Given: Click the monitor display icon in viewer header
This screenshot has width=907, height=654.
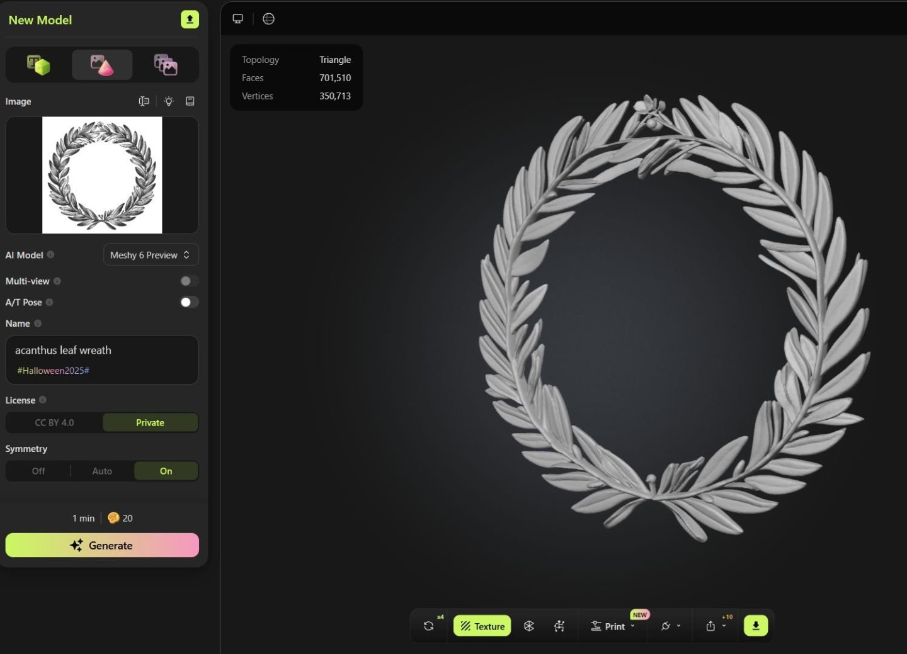Looking at the screenshot, I should 238,19.
